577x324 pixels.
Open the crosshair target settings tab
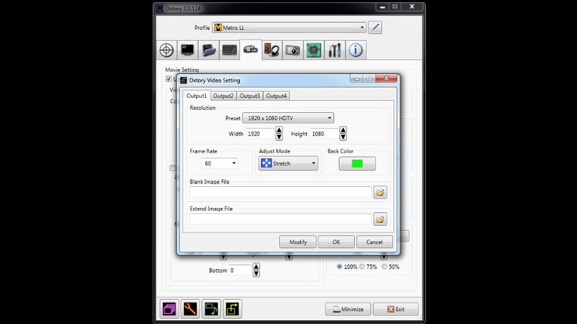[x=166, y=50]
